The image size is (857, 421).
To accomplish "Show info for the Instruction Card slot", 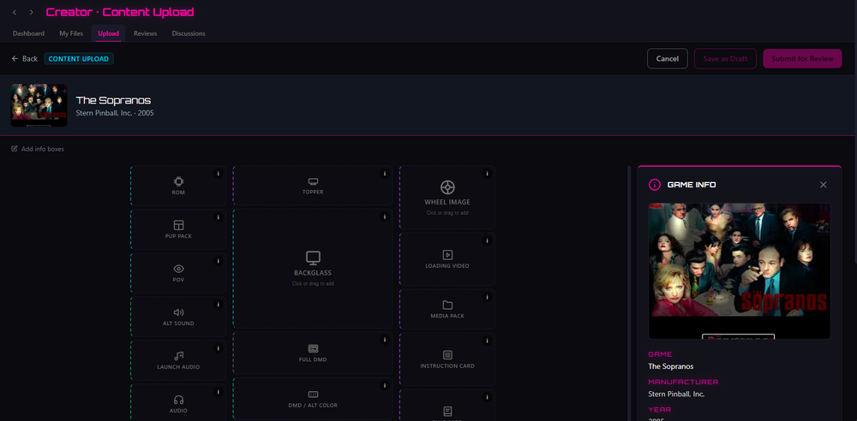I will click(487, 341).
